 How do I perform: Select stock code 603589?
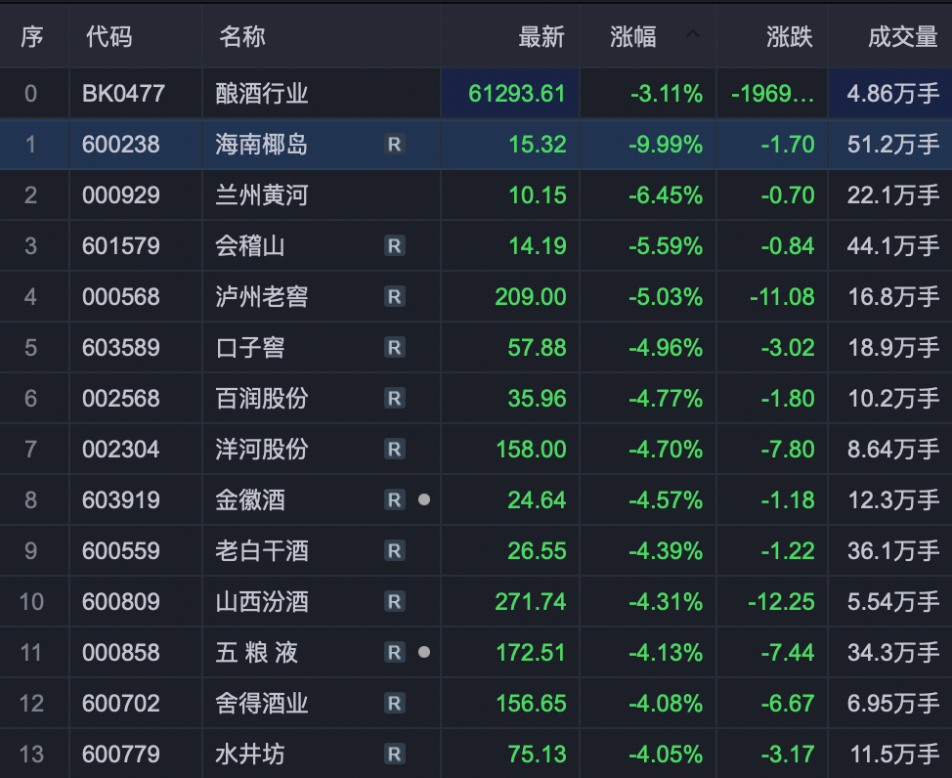[121, 347]
